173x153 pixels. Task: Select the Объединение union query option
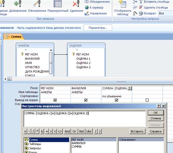pos(97,2)
